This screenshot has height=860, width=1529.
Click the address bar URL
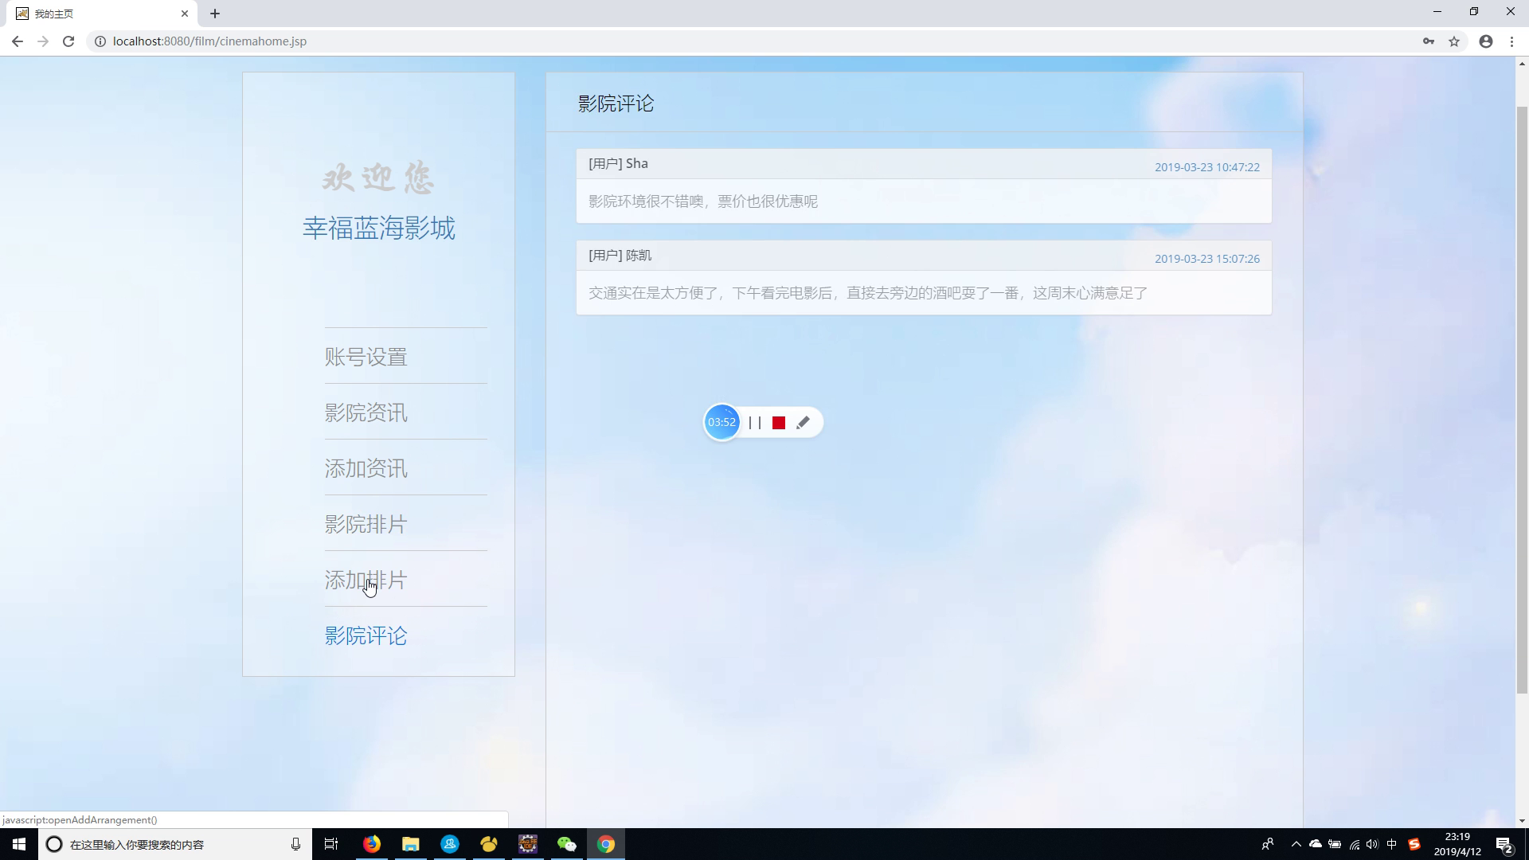pyautogui.click(x=209, y=41)
